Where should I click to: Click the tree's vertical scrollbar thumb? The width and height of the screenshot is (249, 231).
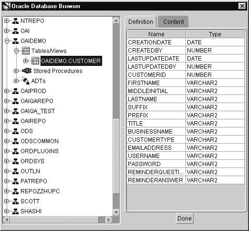[116, 156]
